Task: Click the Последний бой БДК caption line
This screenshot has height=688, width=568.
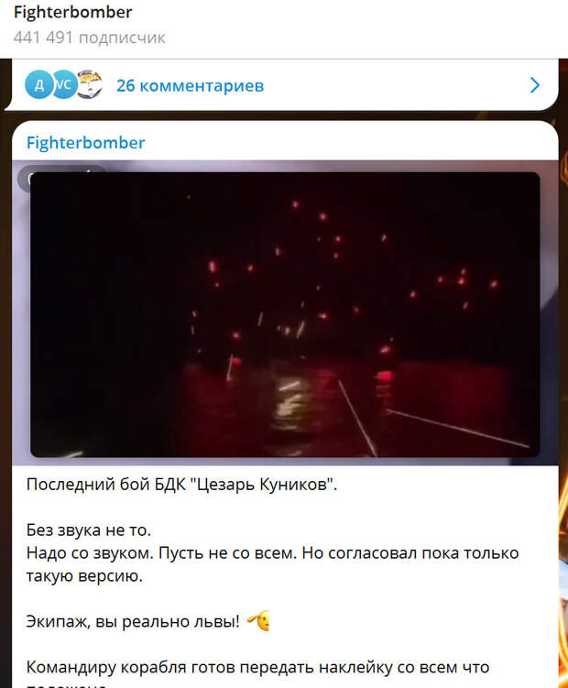Action: tap(181, 485)
